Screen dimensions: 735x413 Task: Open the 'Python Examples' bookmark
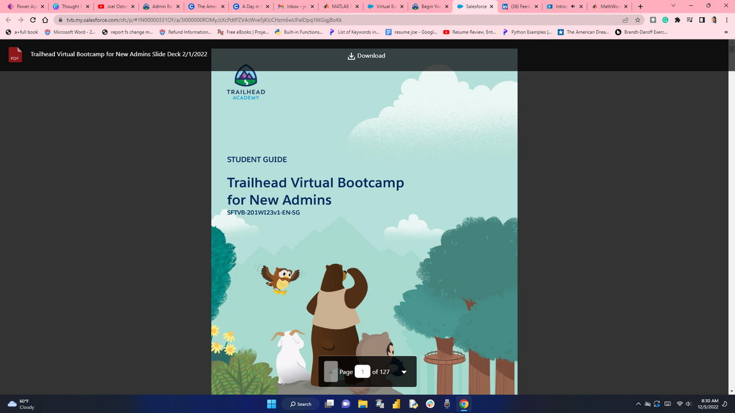pyautogui.click(x=527, y=33)
